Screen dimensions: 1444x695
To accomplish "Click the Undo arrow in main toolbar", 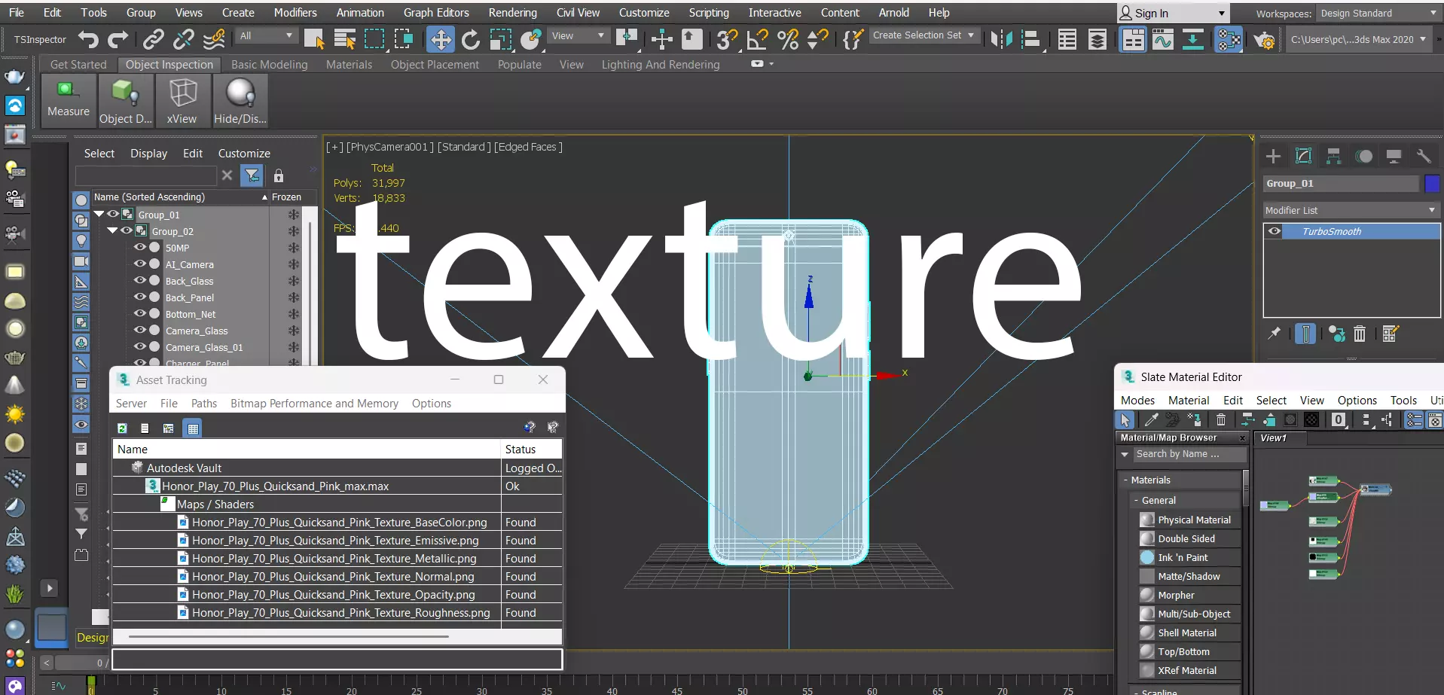I will (88, 39).
